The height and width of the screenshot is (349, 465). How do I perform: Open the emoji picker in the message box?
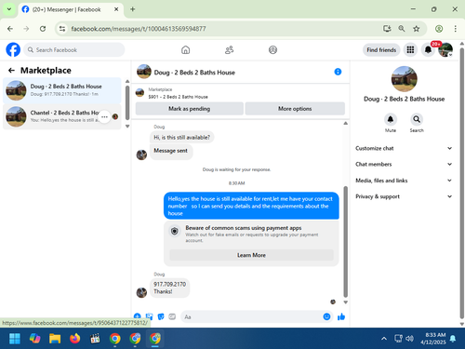tap(326, 316)
